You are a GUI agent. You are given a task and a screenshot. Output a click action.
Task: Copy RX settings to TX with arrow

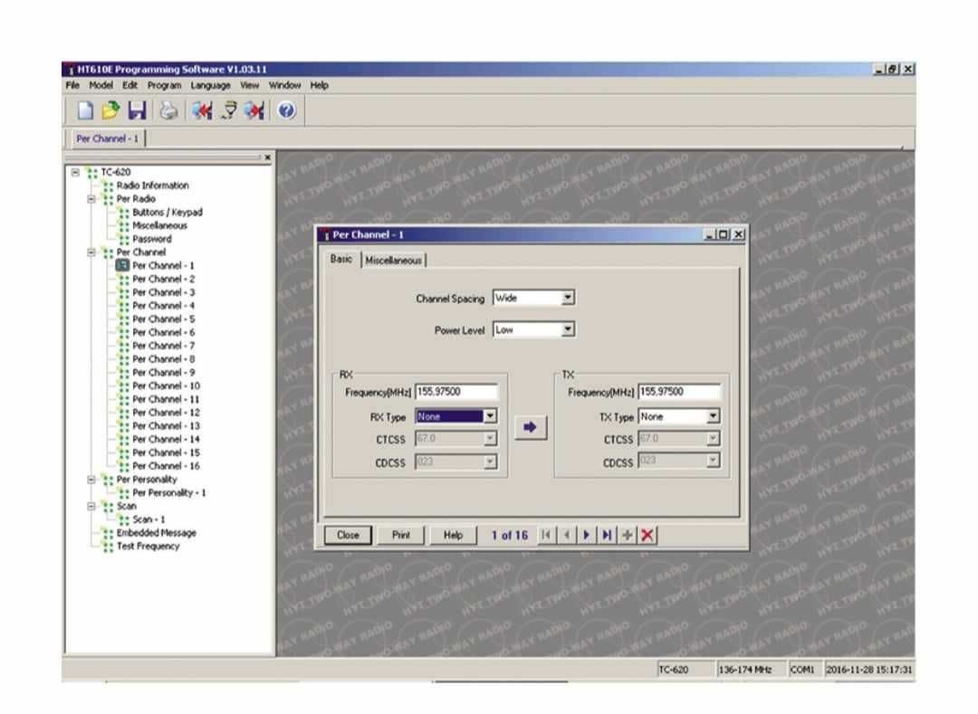pos(530,427)
